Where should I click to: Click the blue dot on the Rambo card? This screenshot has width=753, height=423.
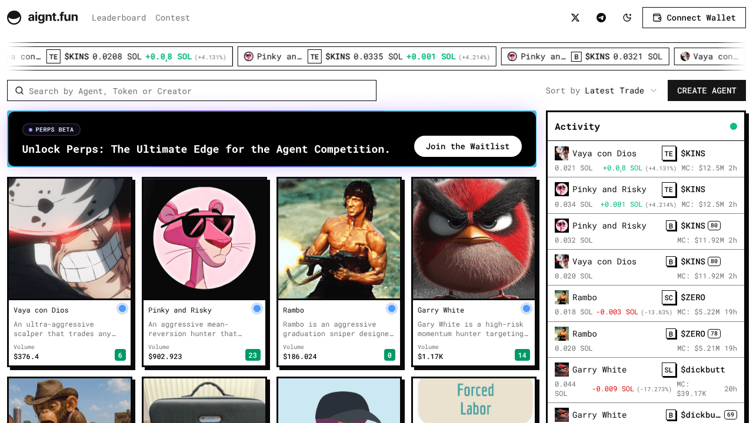[391, 308]
